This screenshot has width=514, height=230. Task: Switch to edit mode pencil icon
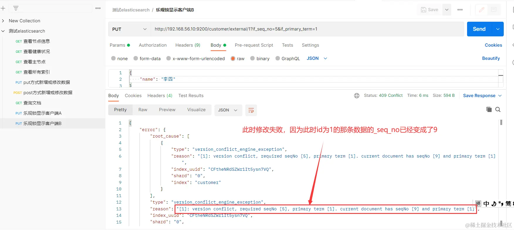point(481,10)
